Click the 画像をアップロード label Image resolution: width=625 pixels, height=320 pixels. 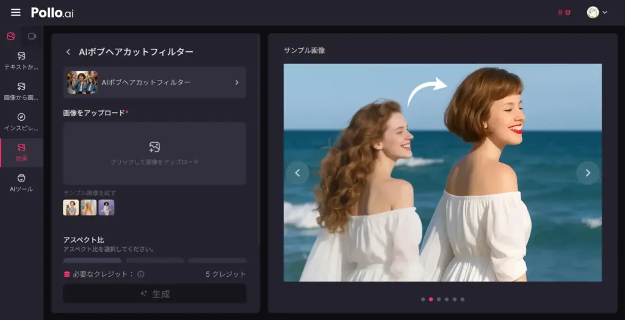tap(94, 113)
